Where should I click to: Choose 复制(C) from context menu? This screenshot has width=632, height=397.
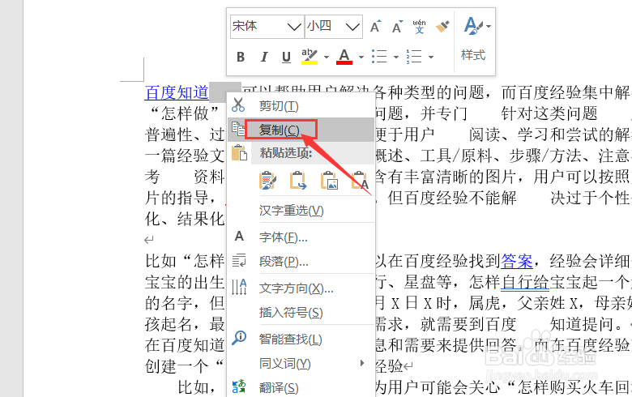point(301,130)
